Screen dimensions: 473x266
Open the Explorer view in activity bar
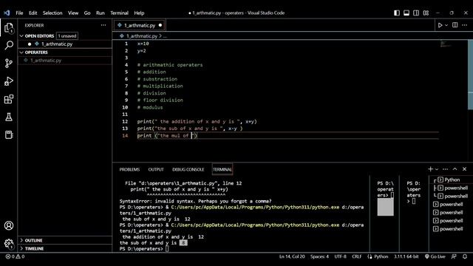click(9, 28)
